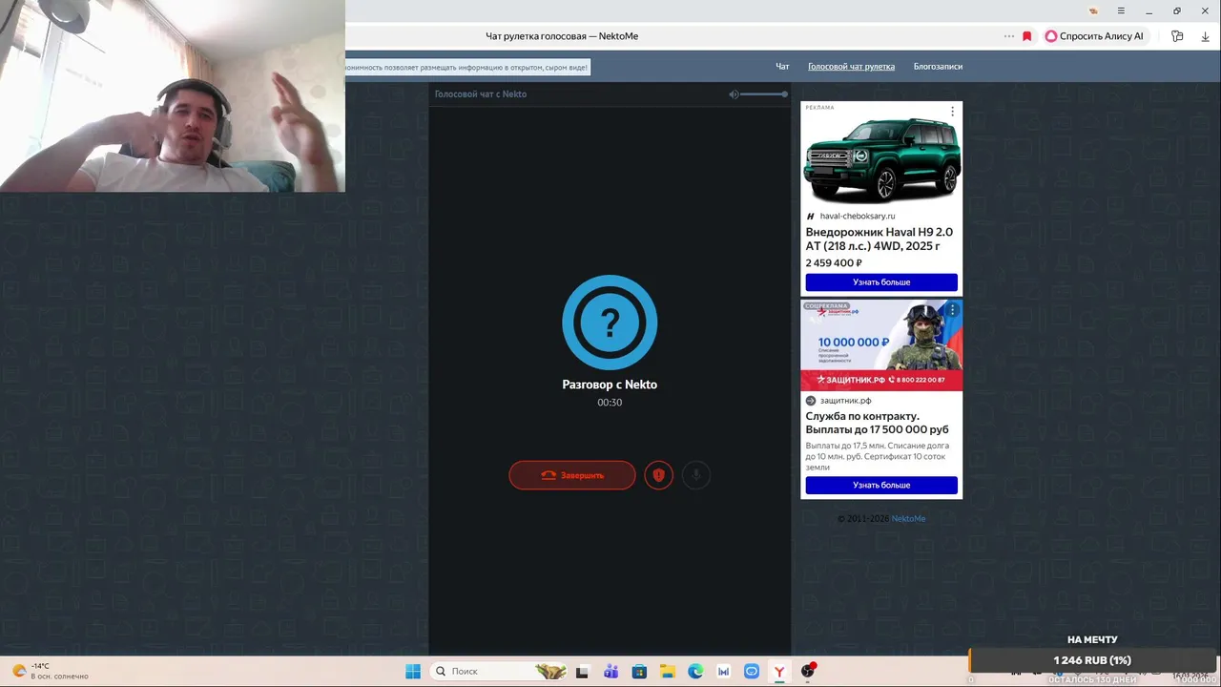Open the haval-cheboksary.ru link
Screen dimensions: 1221x687
click(858, 217)
